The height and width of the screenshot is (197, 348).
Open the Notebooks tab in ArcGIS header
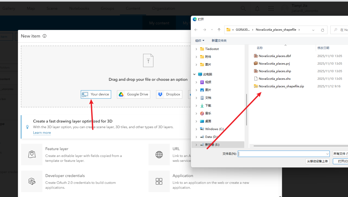point(79,8)
